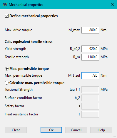Close the Mechanical properties dialog
Viewport: 117px width, 138px height.
click(112, 4)
